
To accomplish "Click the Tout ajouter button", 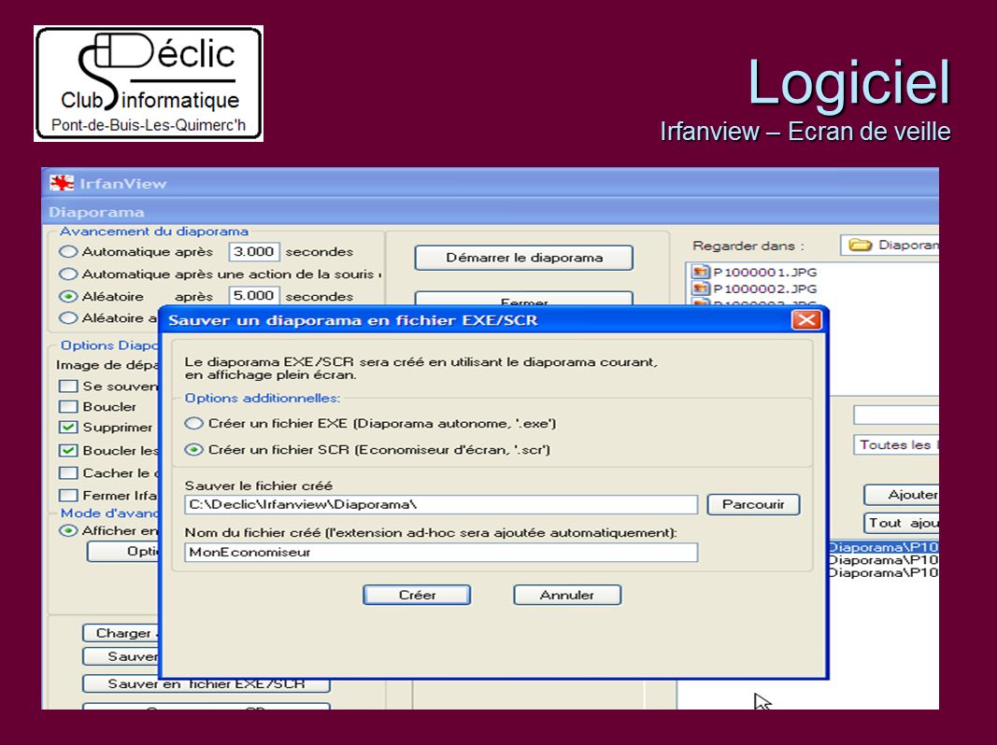I will [x=902, y=524].
